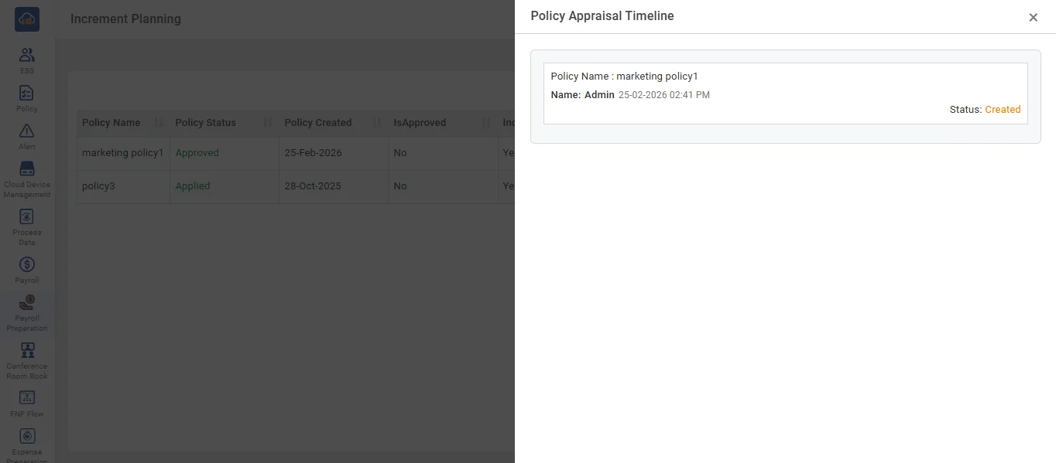Viewport: 1056px width, 463px height.
Task: Click the Approved status text
Action: 197,153
